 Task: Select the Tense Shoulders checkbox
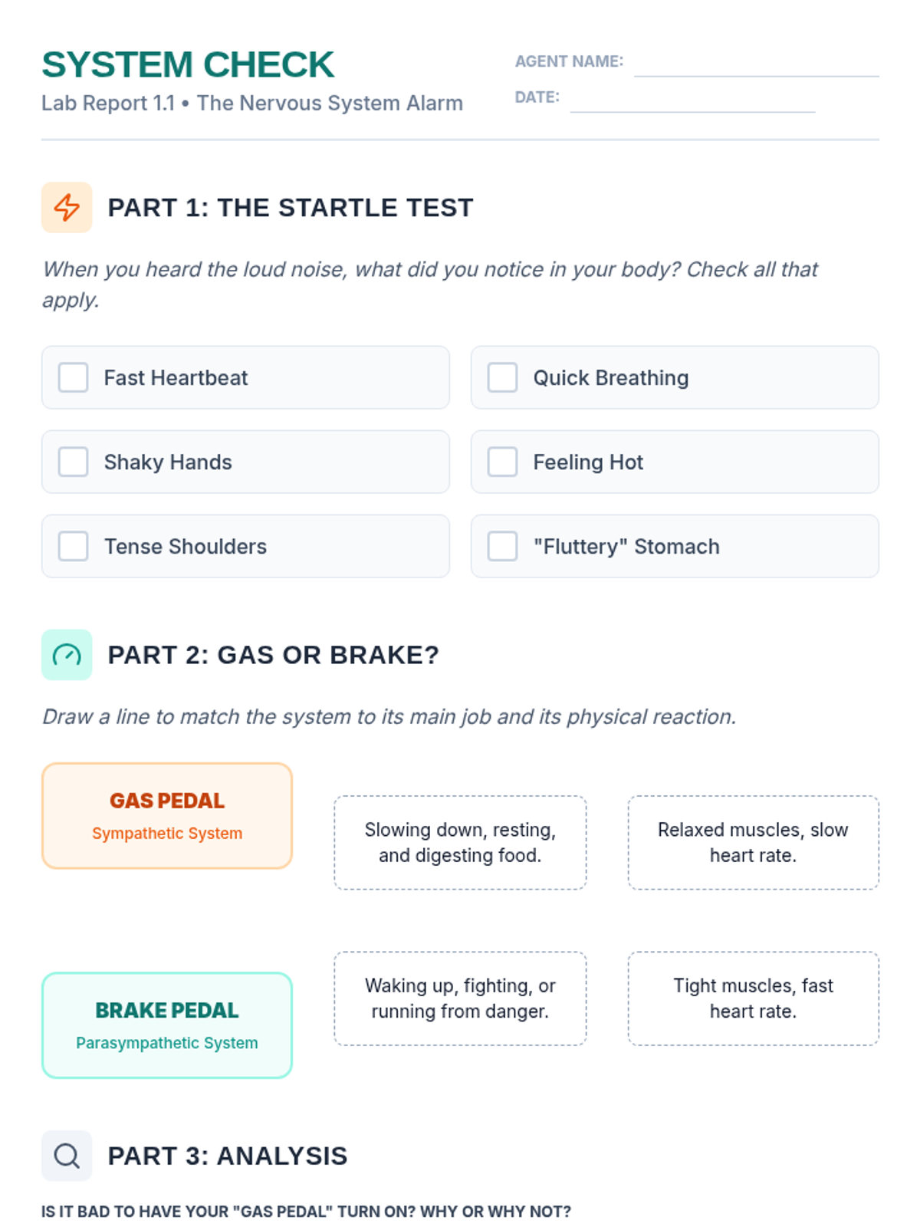(x=74, y=546)
